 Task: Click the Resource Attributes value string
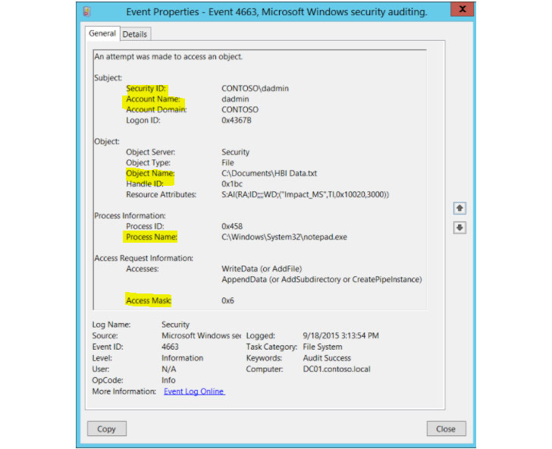coord(305,195)
